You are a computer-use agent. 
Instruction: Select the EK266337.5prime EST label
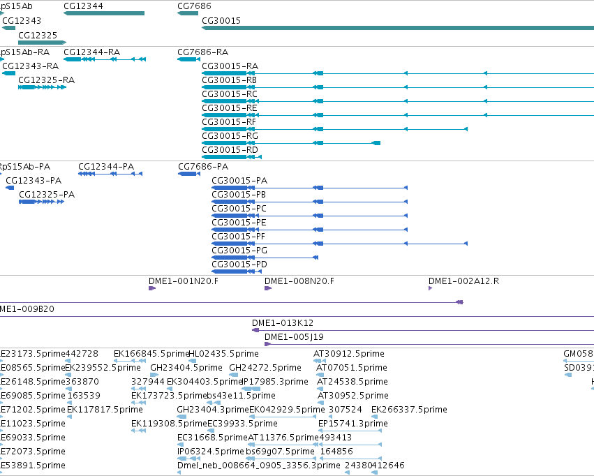pos(409,410)
